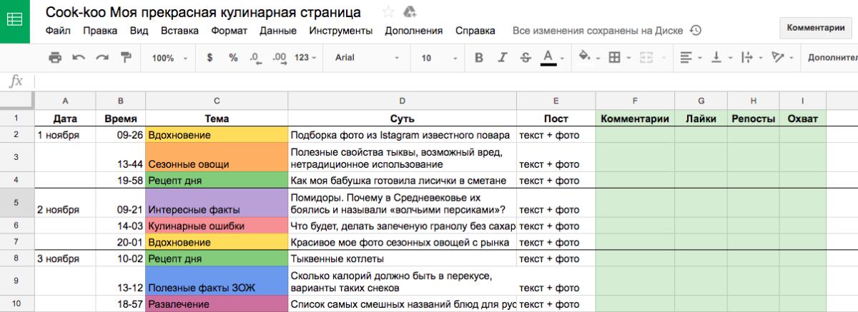Screen dimensions: 858x312
Task: Expand the 100% zoom dropdown
Action: coord(169,58)
